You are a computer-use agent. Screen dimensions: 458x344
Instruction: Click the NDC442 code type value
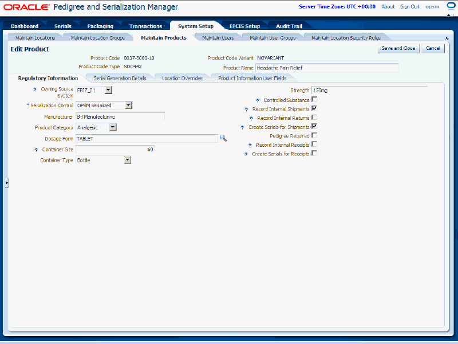tap(133, 67)
